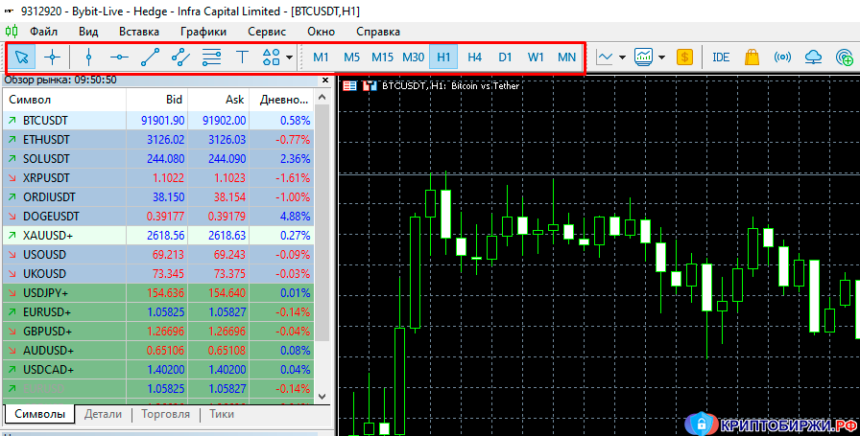Click the market watch scroll up arrow
860x436 pixels.
pyautogui.click(x=322, y=98)
